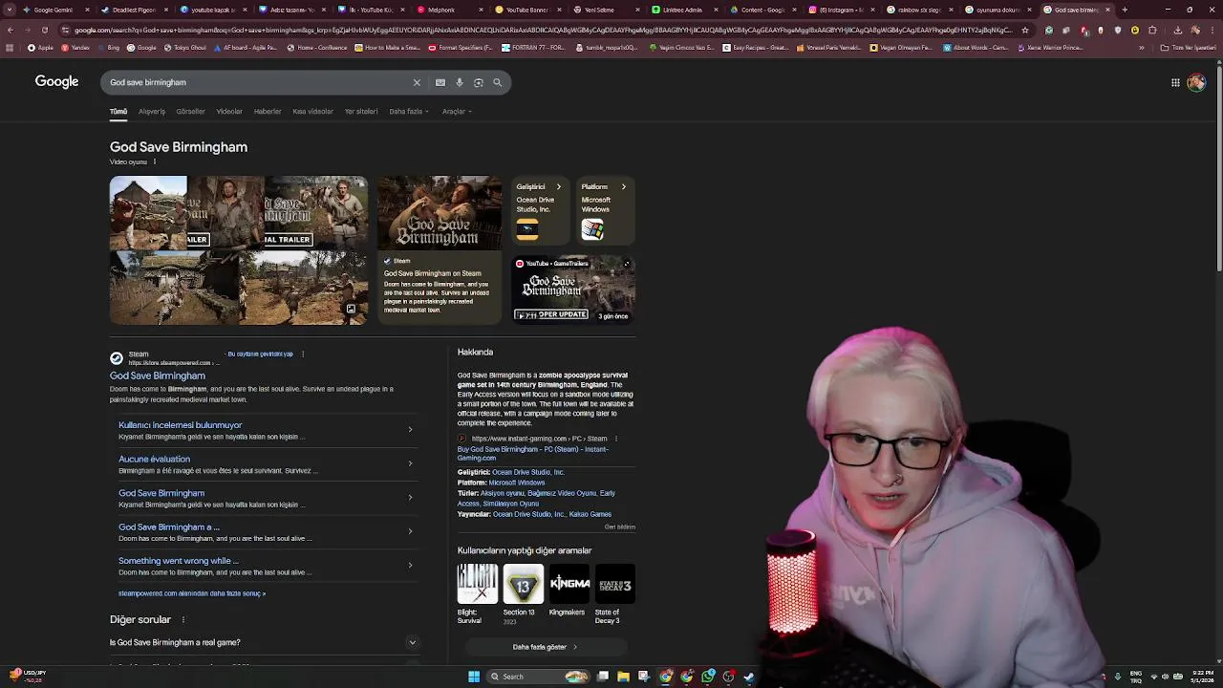Image resolution: width=1223 pixels, height=688 pixels.
Task: Open Google Lens image search icon
Action: coord(479,83)
